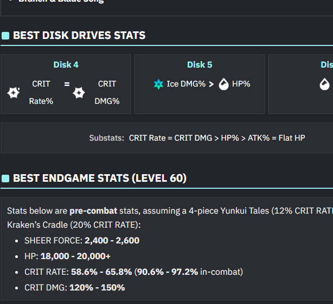Click the Substats priority line

click(x=197, y=138)
